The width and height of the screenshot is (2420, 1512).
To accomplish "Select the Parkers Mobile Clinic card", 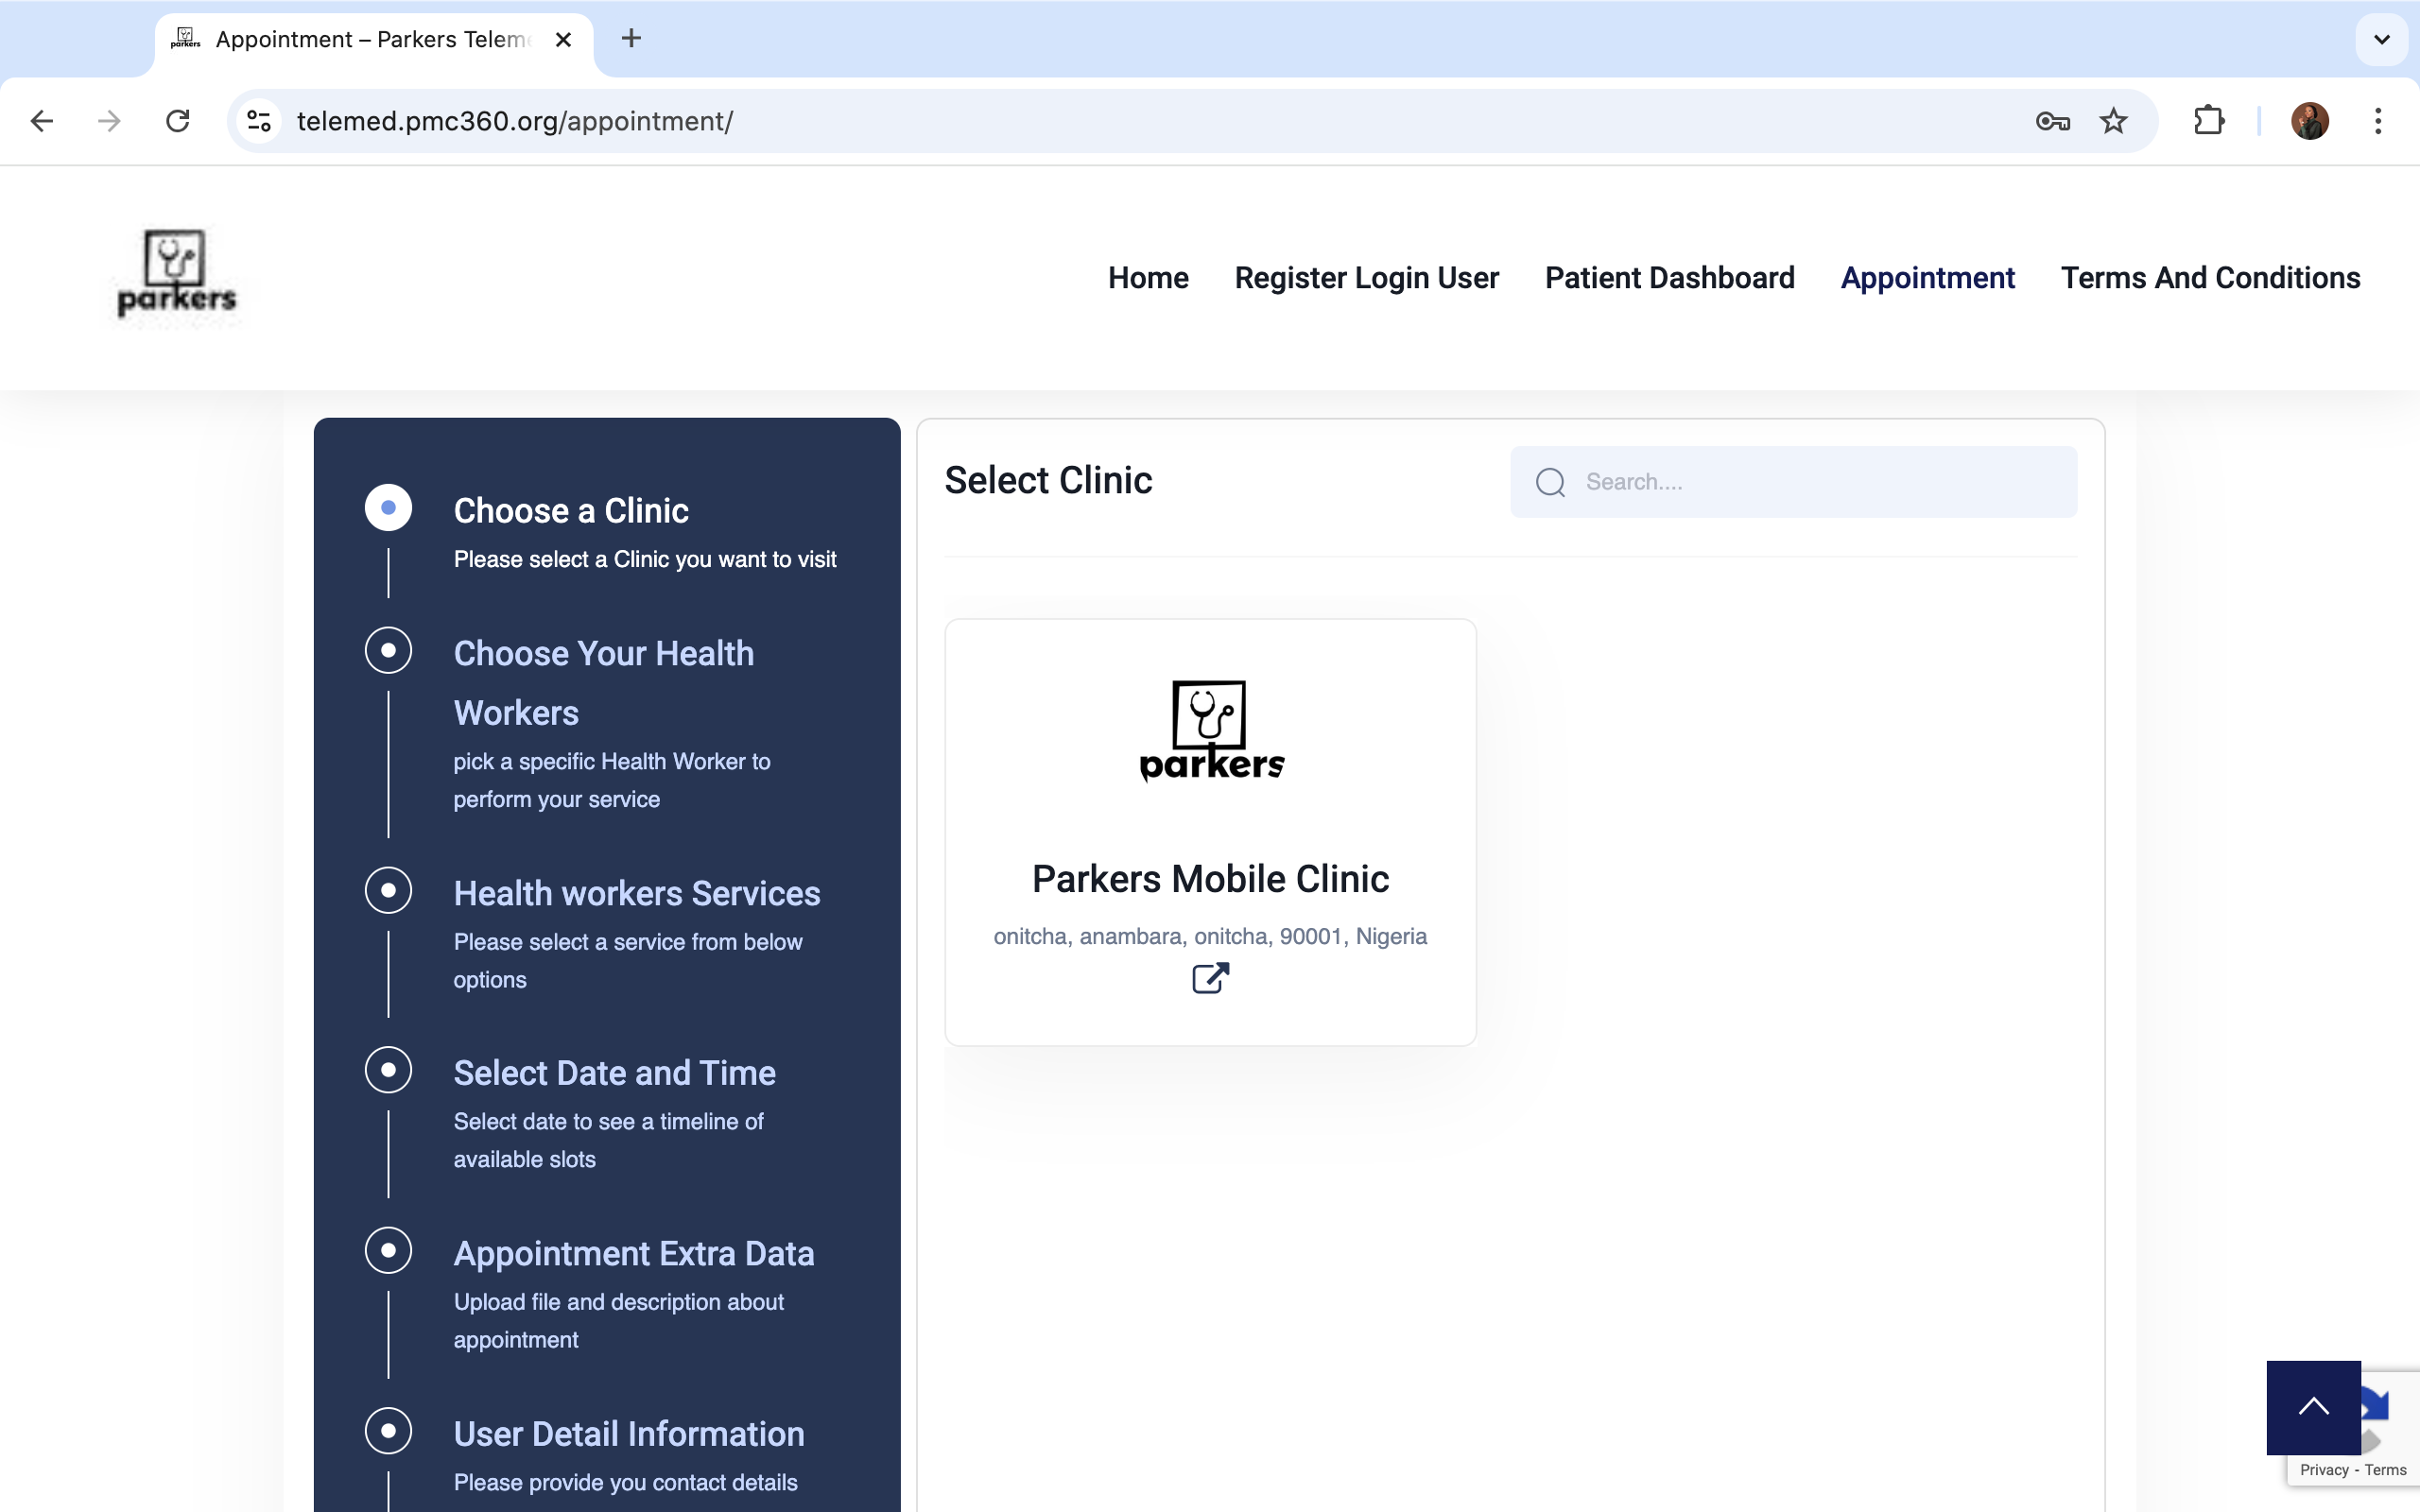I will [1210, 831].
